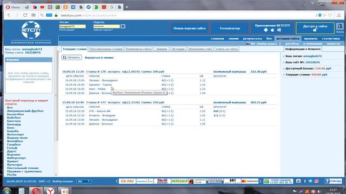Open the Windows app icon
The width and height of the screenshot is (346, 194).
point(279,30)
